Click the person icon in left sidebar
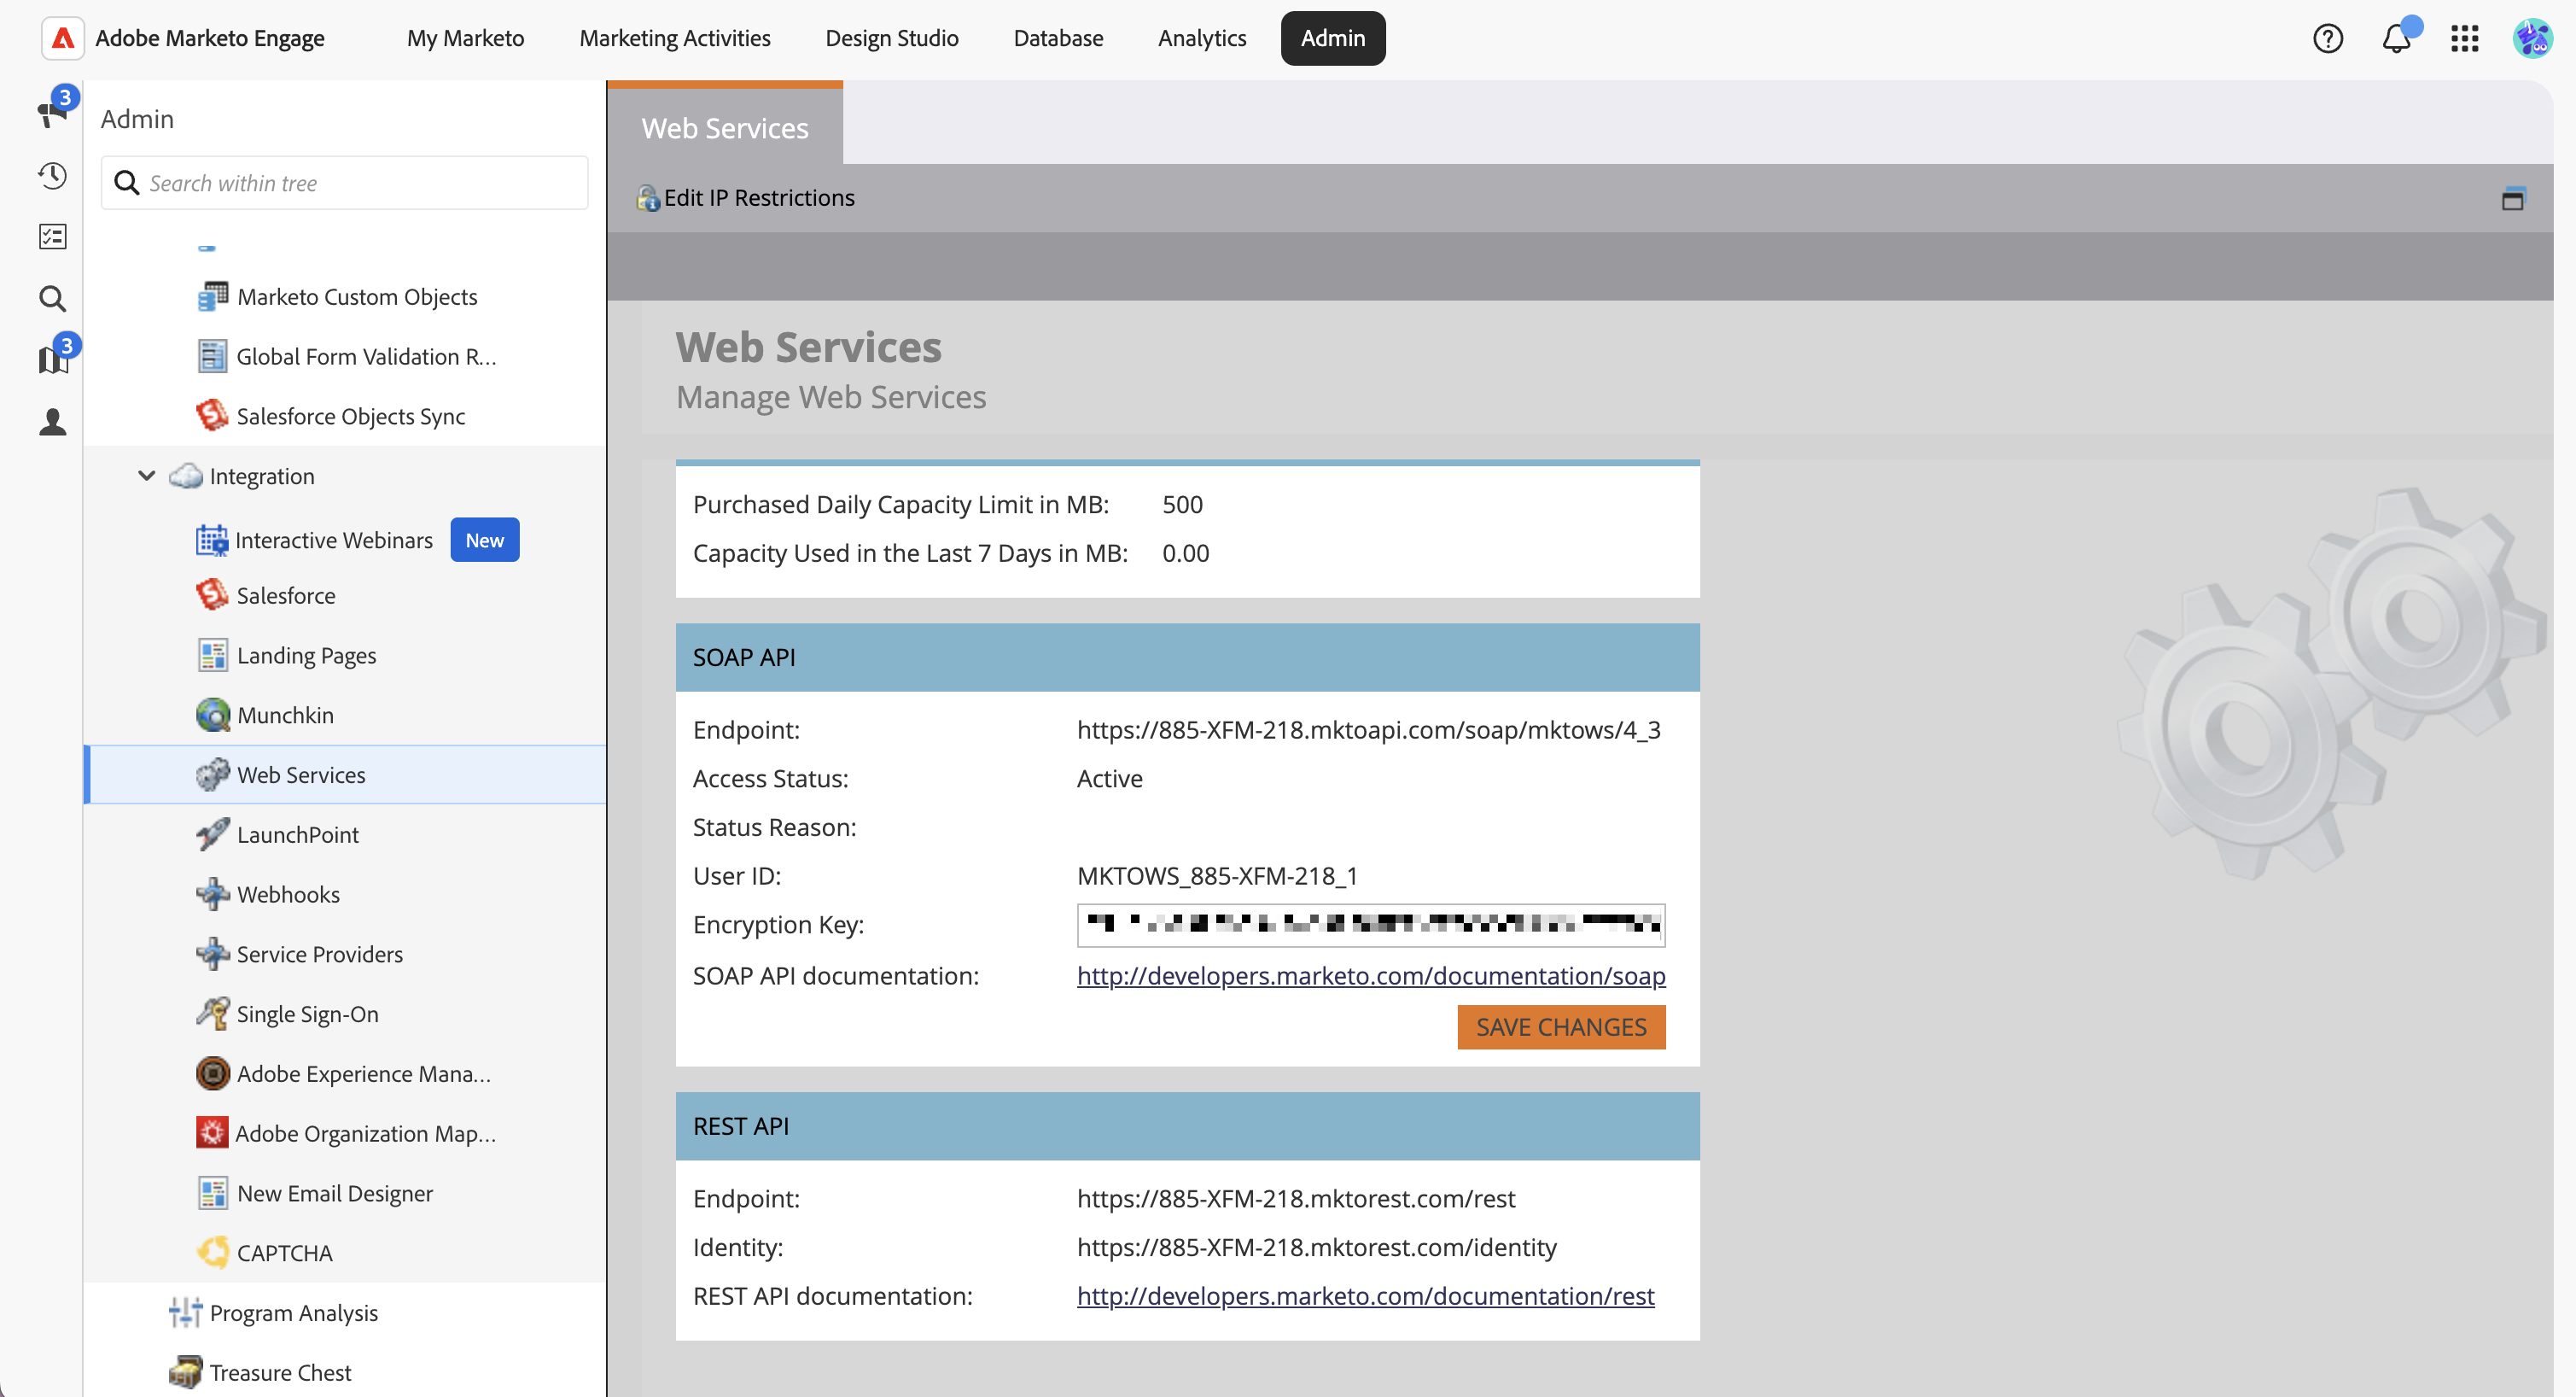Image resolution: width=2576 pixels, height=1397 pixels. (x=52, y=421)
